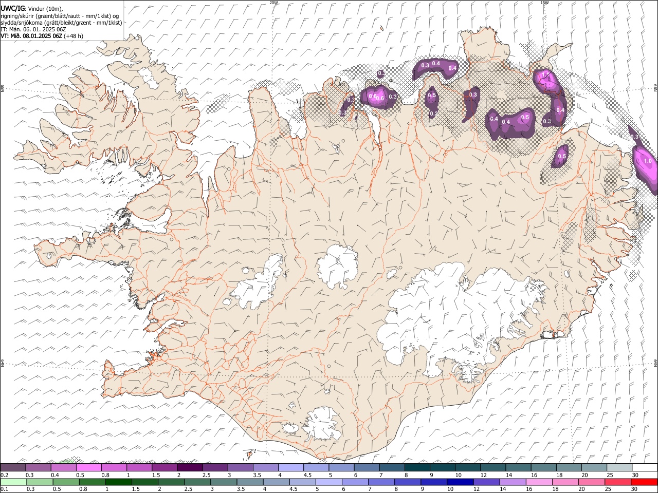The width and height of the screenshot is (658, 493).
Task: Click the '4.5' label under the upper legend row
Action: coord(307,475)
